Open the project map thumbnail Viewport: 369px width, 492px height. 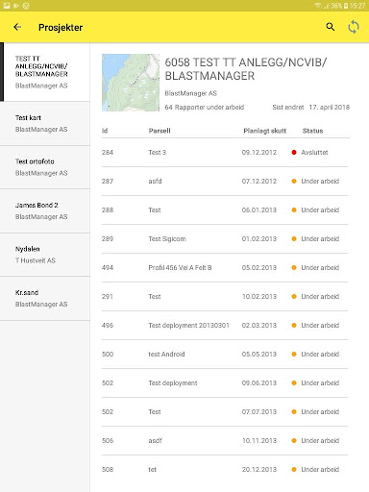131,83
